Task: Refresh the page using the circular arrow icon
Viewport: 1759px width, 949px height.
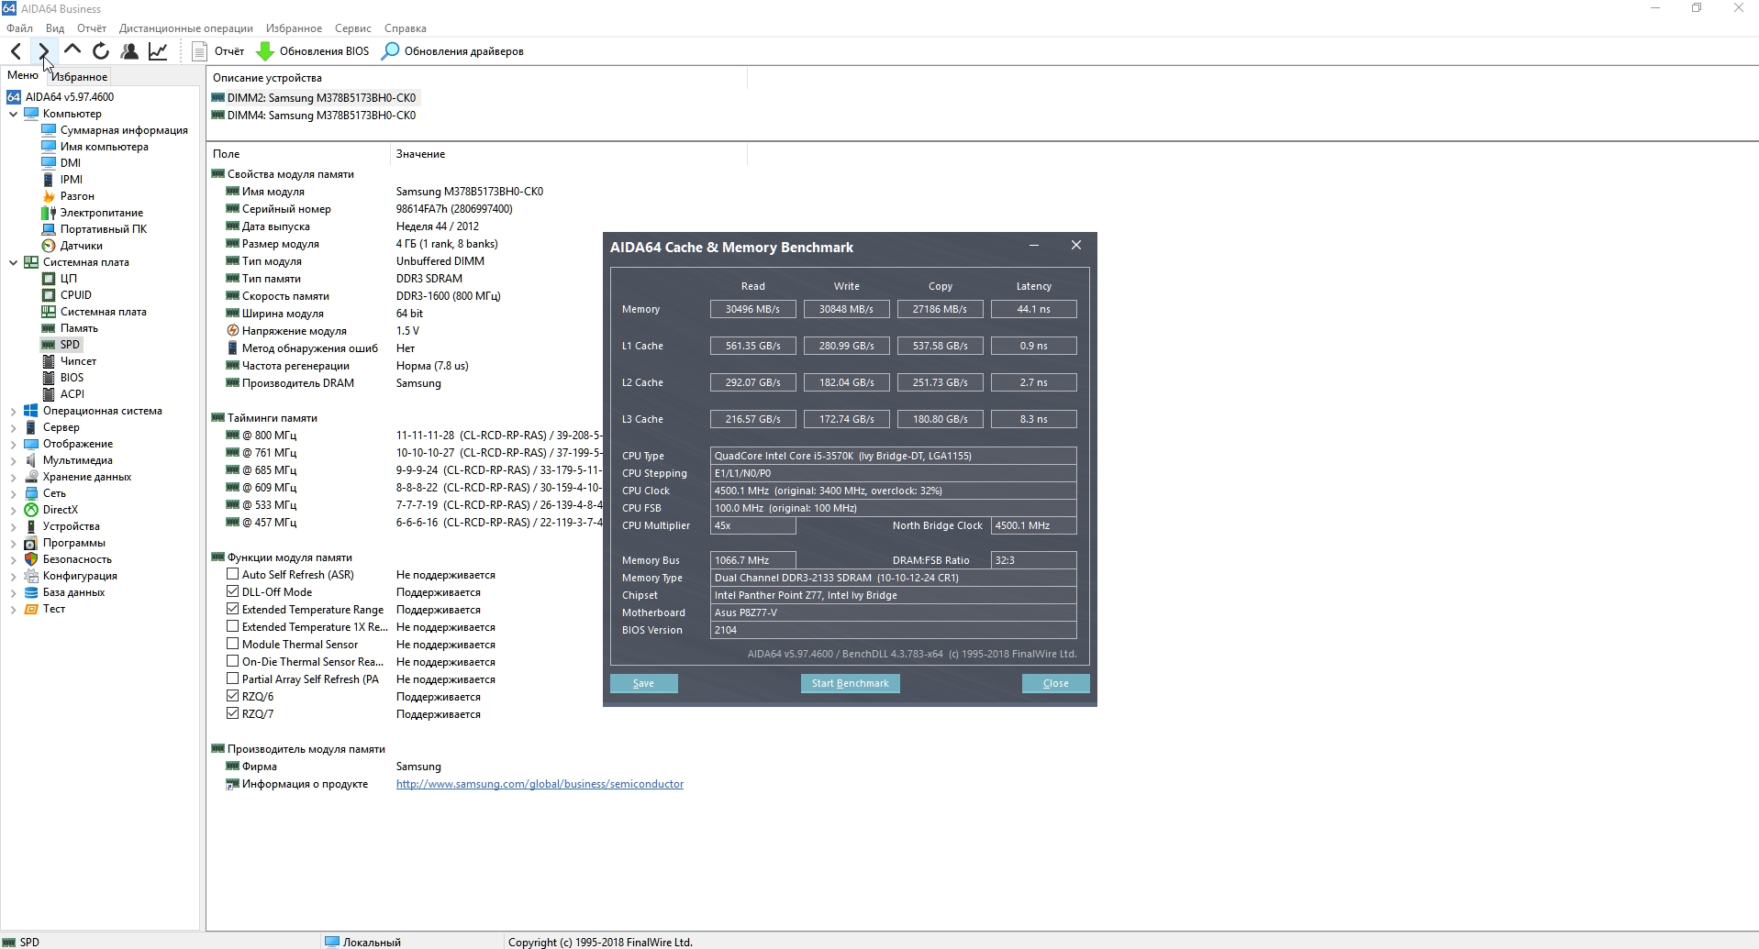Action: 101,51
